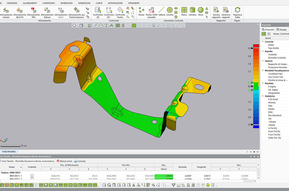This screenshot has width=289, height=191.
Task: Create a Vettore geometry
Action: point(162,12)
